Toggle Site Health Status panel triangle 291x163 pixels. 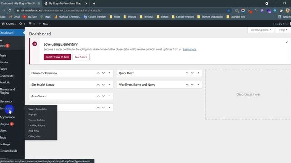pyautogui.click(x=110, y=85)
